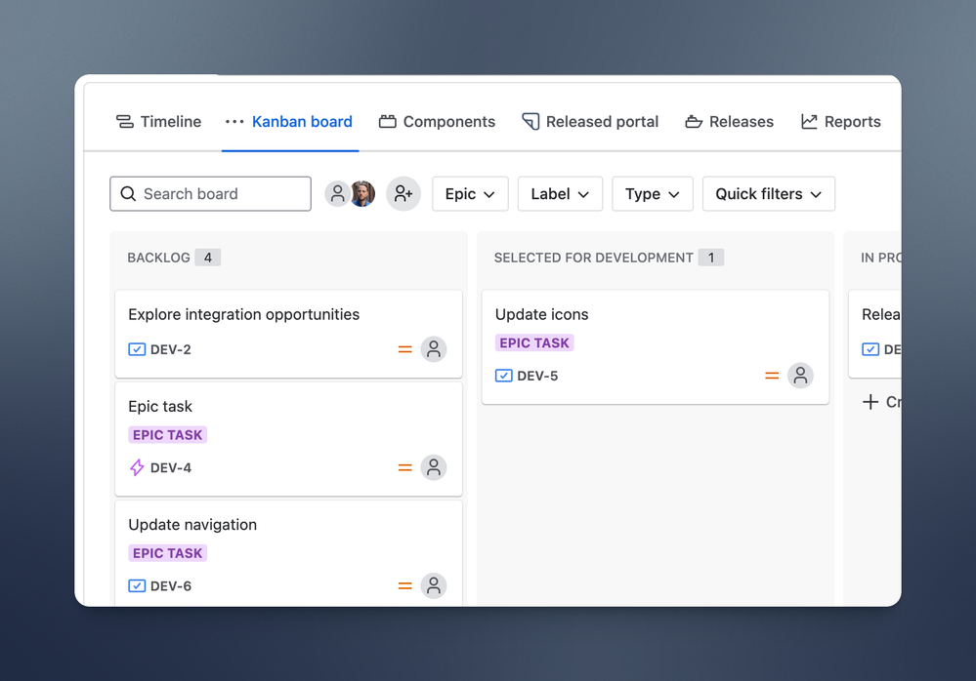Click the task type icon on DEV-2
976x681 pixels.
point(137,349)
